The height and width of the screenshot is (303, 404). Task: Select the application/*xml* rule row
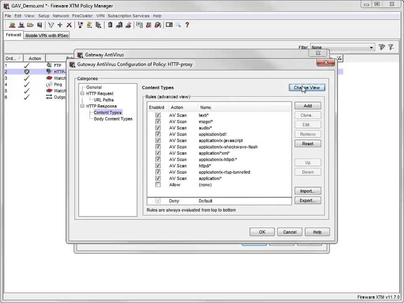click(x=219, y=153)
